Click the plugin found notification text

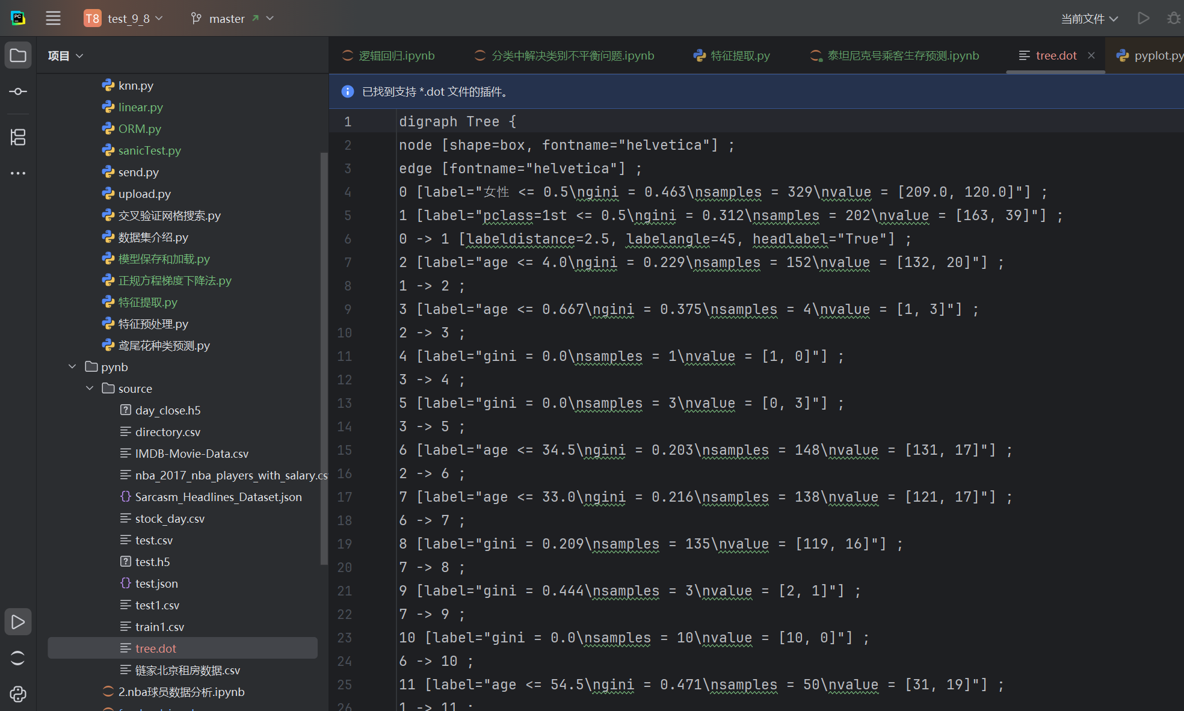(x=437, y=91)
